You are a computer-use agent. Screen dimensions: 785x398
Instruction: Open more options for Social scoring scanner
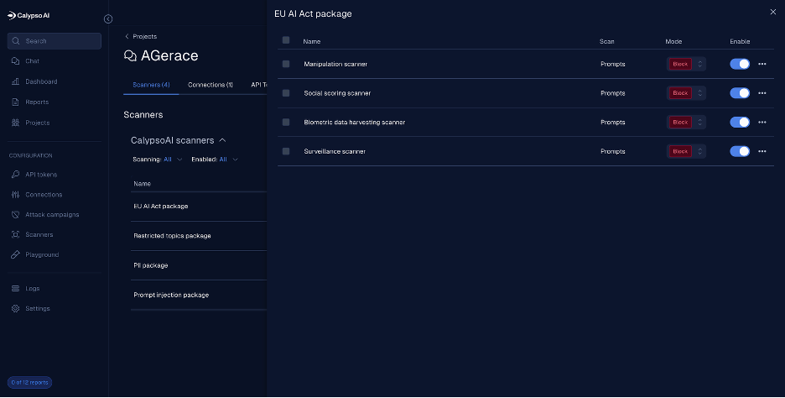click(x=762, y=93)
